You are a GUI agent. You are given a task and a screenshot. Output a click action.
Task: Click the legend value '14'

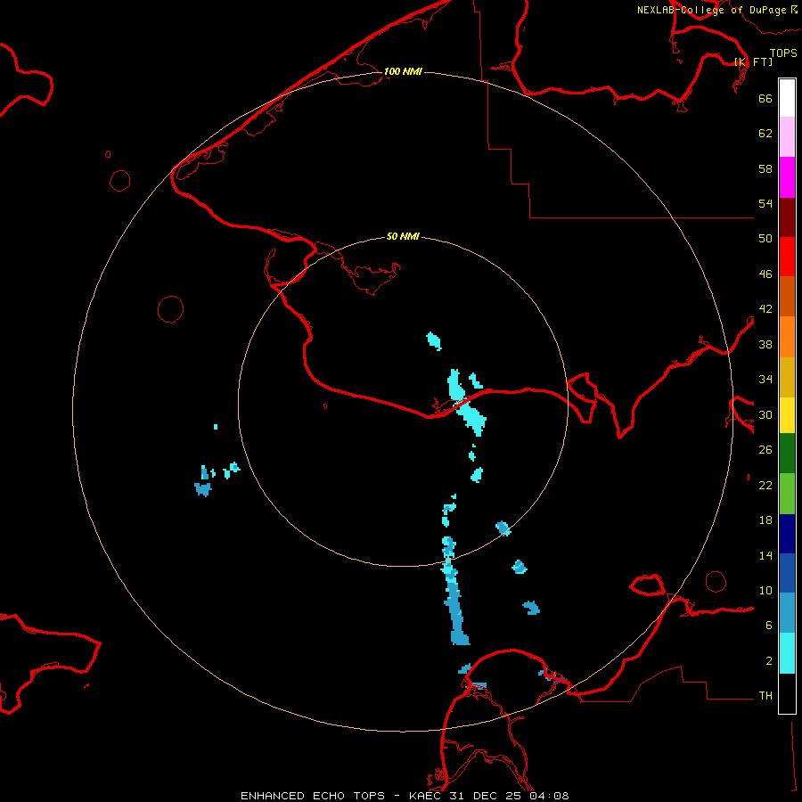coord(765,555)
